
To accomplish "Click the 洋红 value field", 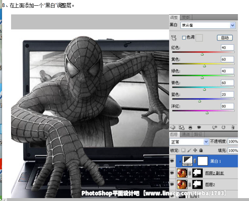I will (x=227, y=106).
